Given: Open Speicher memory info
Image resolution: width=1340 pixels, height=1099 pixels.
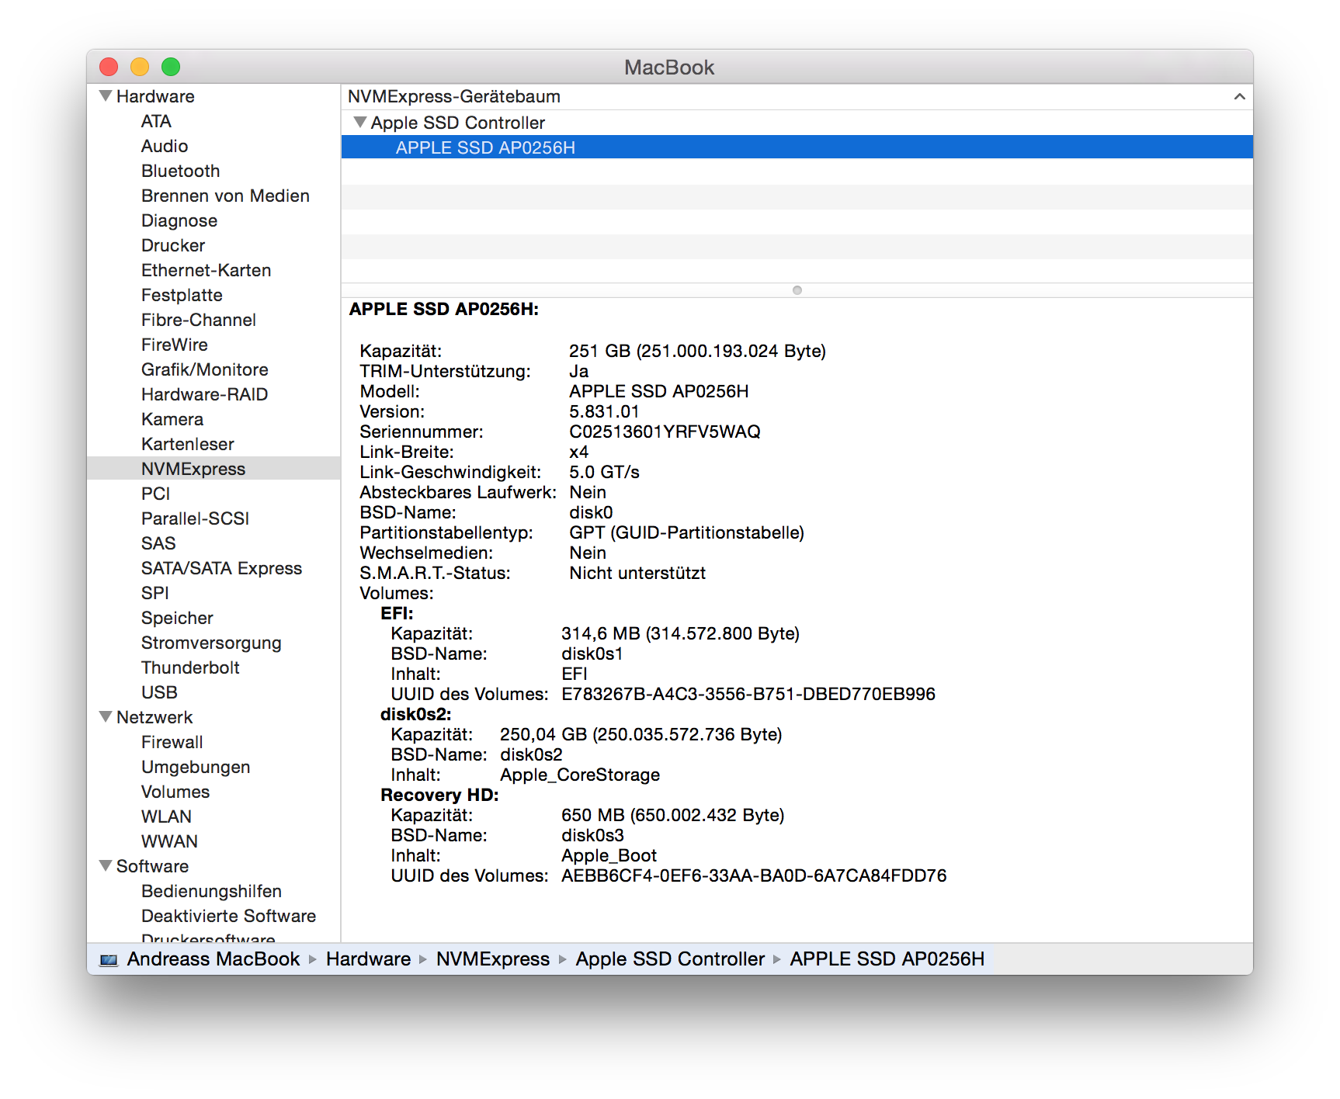Looking at the screenshot, I should coord(177,618).
